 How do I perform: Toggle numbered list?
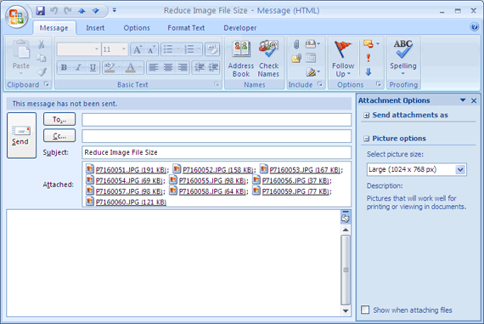189,49
